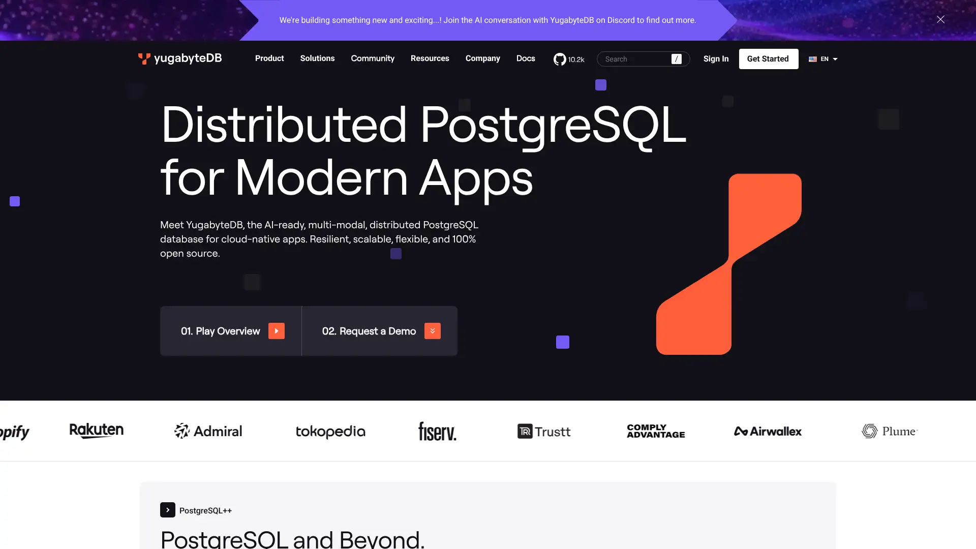Click the US flag icon
Image resolution: width=976 pixels, height=549 pixels.
[x=813, y=59]
